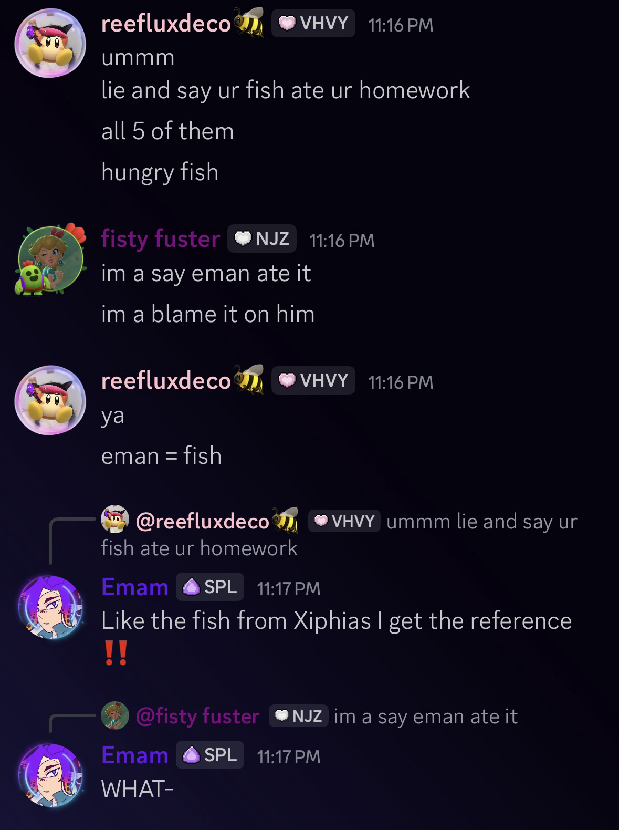Open the VHVY server tag on the first message
The image size is (619, 830).
coord(313,24)
